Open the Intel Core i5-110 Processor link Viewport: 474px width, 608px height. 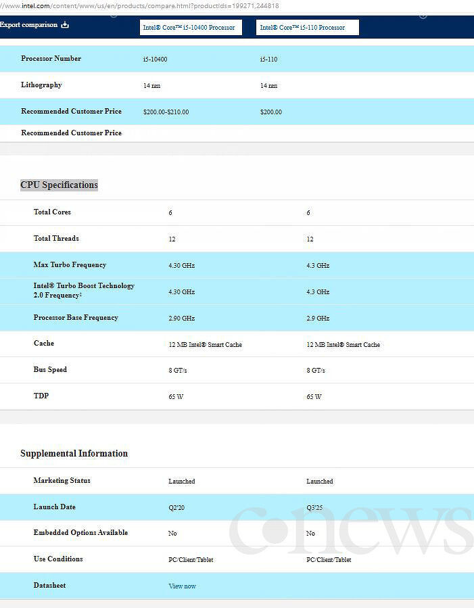tap(302, 28)
